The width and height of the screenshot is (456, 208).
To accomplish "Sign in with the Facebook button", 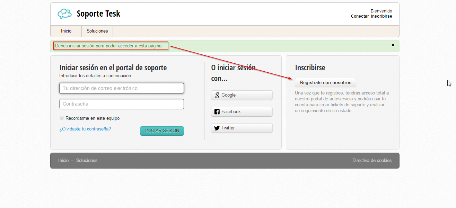I will [x=242, y=112].
